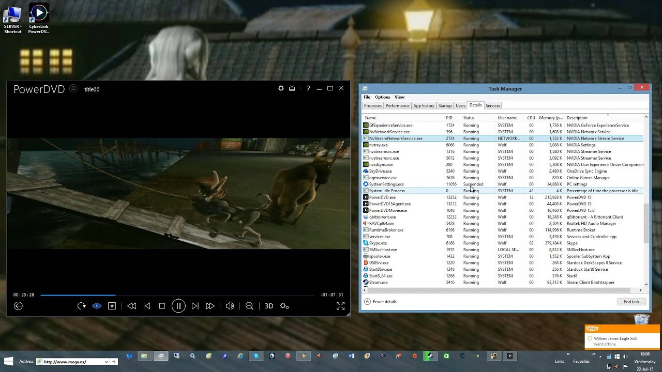Open the CyberLink PowerDVD desktop icon
The height and width of the screenshot is (372, 662).
[39, 20]
